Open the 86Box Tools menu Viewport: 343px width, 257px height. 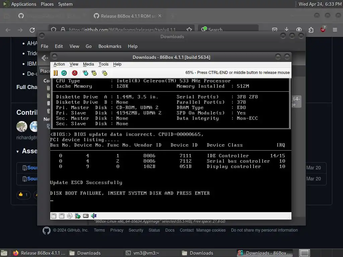[104, 64]
